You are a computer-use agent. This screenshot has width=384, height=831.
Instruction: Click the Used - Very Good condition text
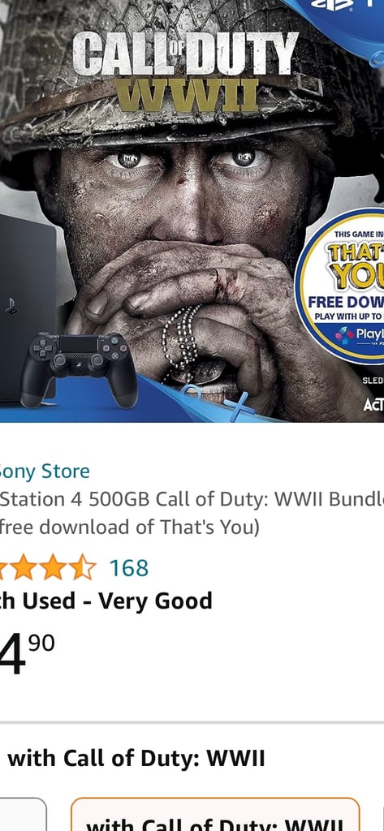click(x=106, y=601)
